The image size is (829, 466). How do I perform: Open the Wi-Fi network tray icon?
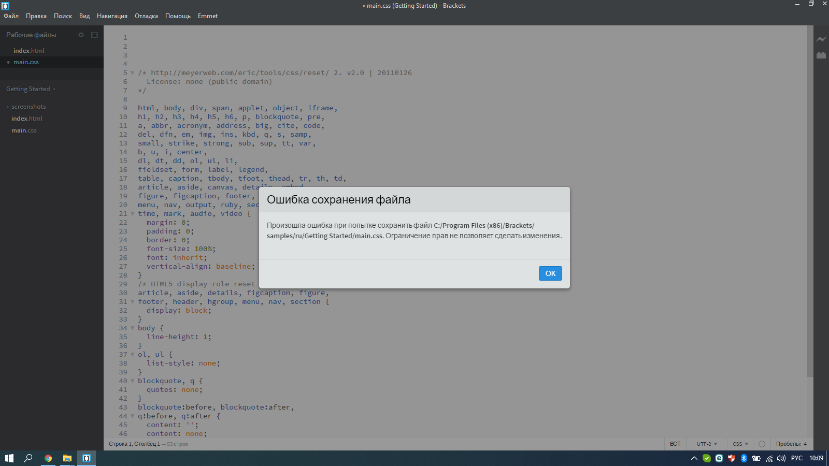[x=769, y=458]
